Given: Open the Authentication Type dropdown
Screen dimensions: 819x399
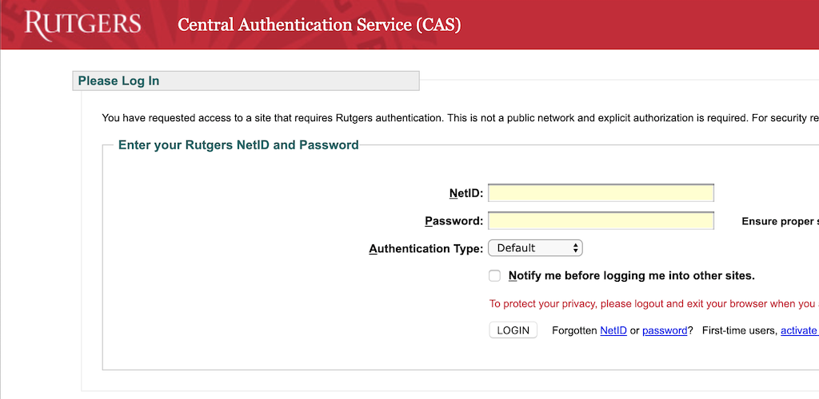Looking at the screenshot, I should point(535,248).
